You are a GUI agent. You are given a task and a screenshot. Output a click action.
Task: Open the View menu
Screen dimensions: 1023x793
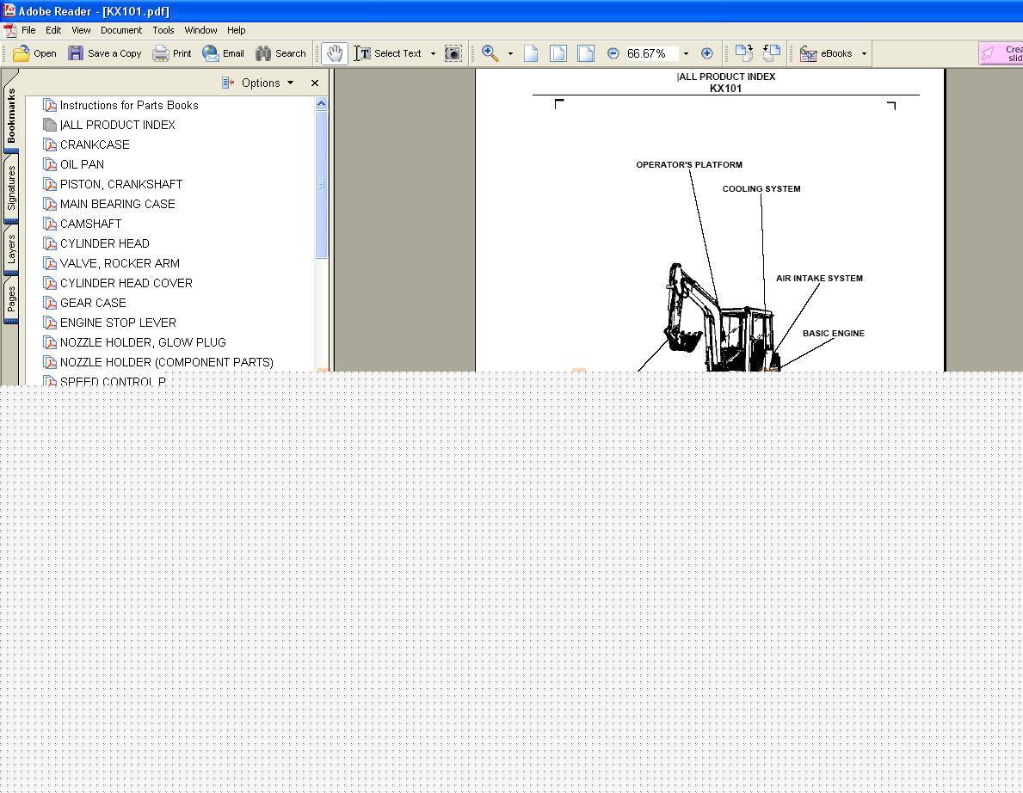pyautogui.click(x=81, y=30)
